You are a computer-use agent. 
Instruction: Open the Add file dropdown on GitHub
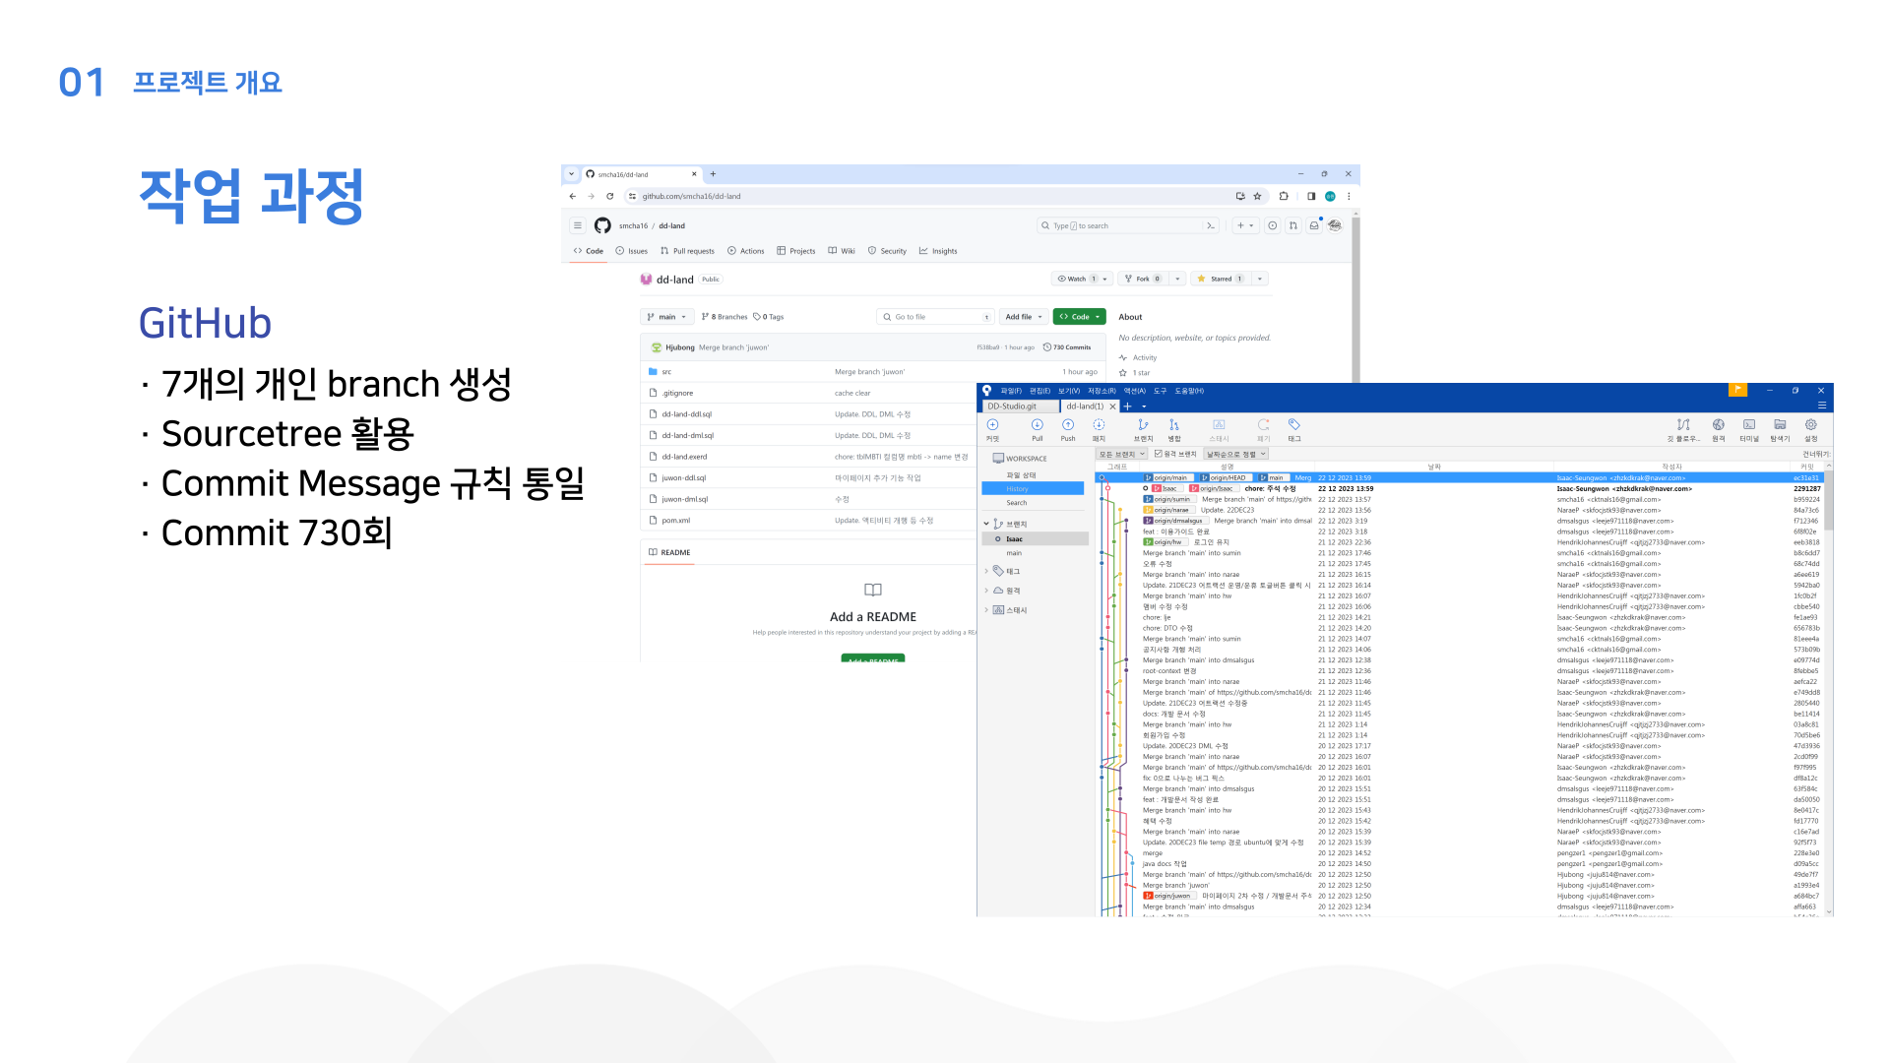(1024, 317)
